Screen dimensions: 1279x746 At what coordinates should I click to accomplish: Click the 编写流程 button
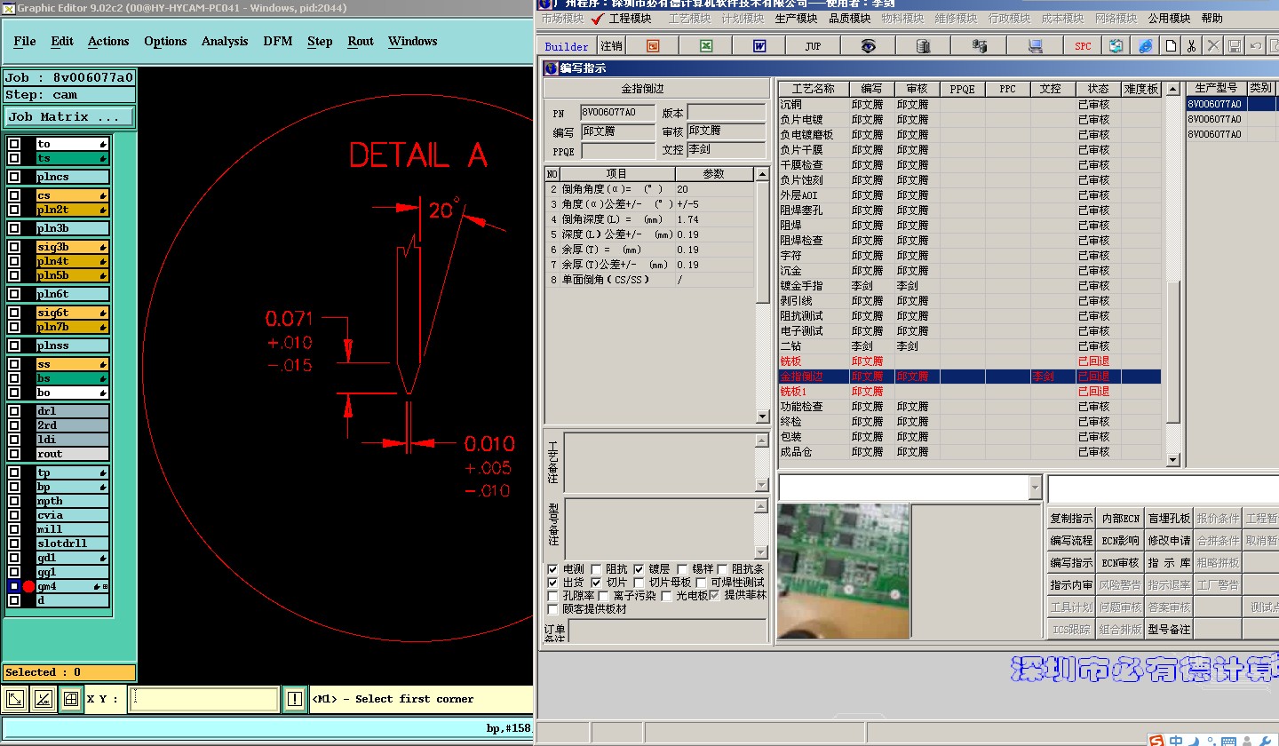point(1071,541)
